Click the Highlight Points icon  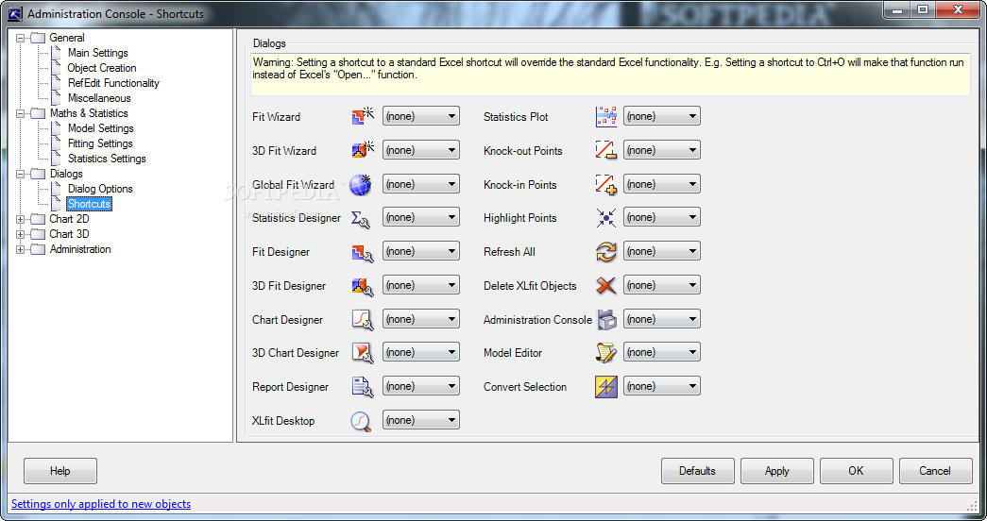tap(606, 218)
